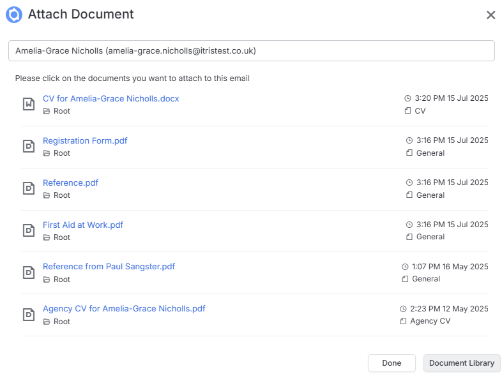Click the Word file icon for CV docx
The height and width of the screenshot is (381, 502).
(29, 104)
